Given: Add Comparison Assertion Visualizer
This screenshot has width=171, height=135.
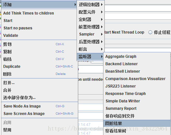Looking at the screenshot, I should coord(137,79).
